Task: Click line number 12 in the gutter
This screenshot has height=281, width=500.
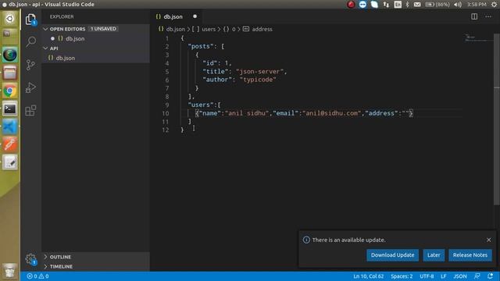Action: (165, 130)
